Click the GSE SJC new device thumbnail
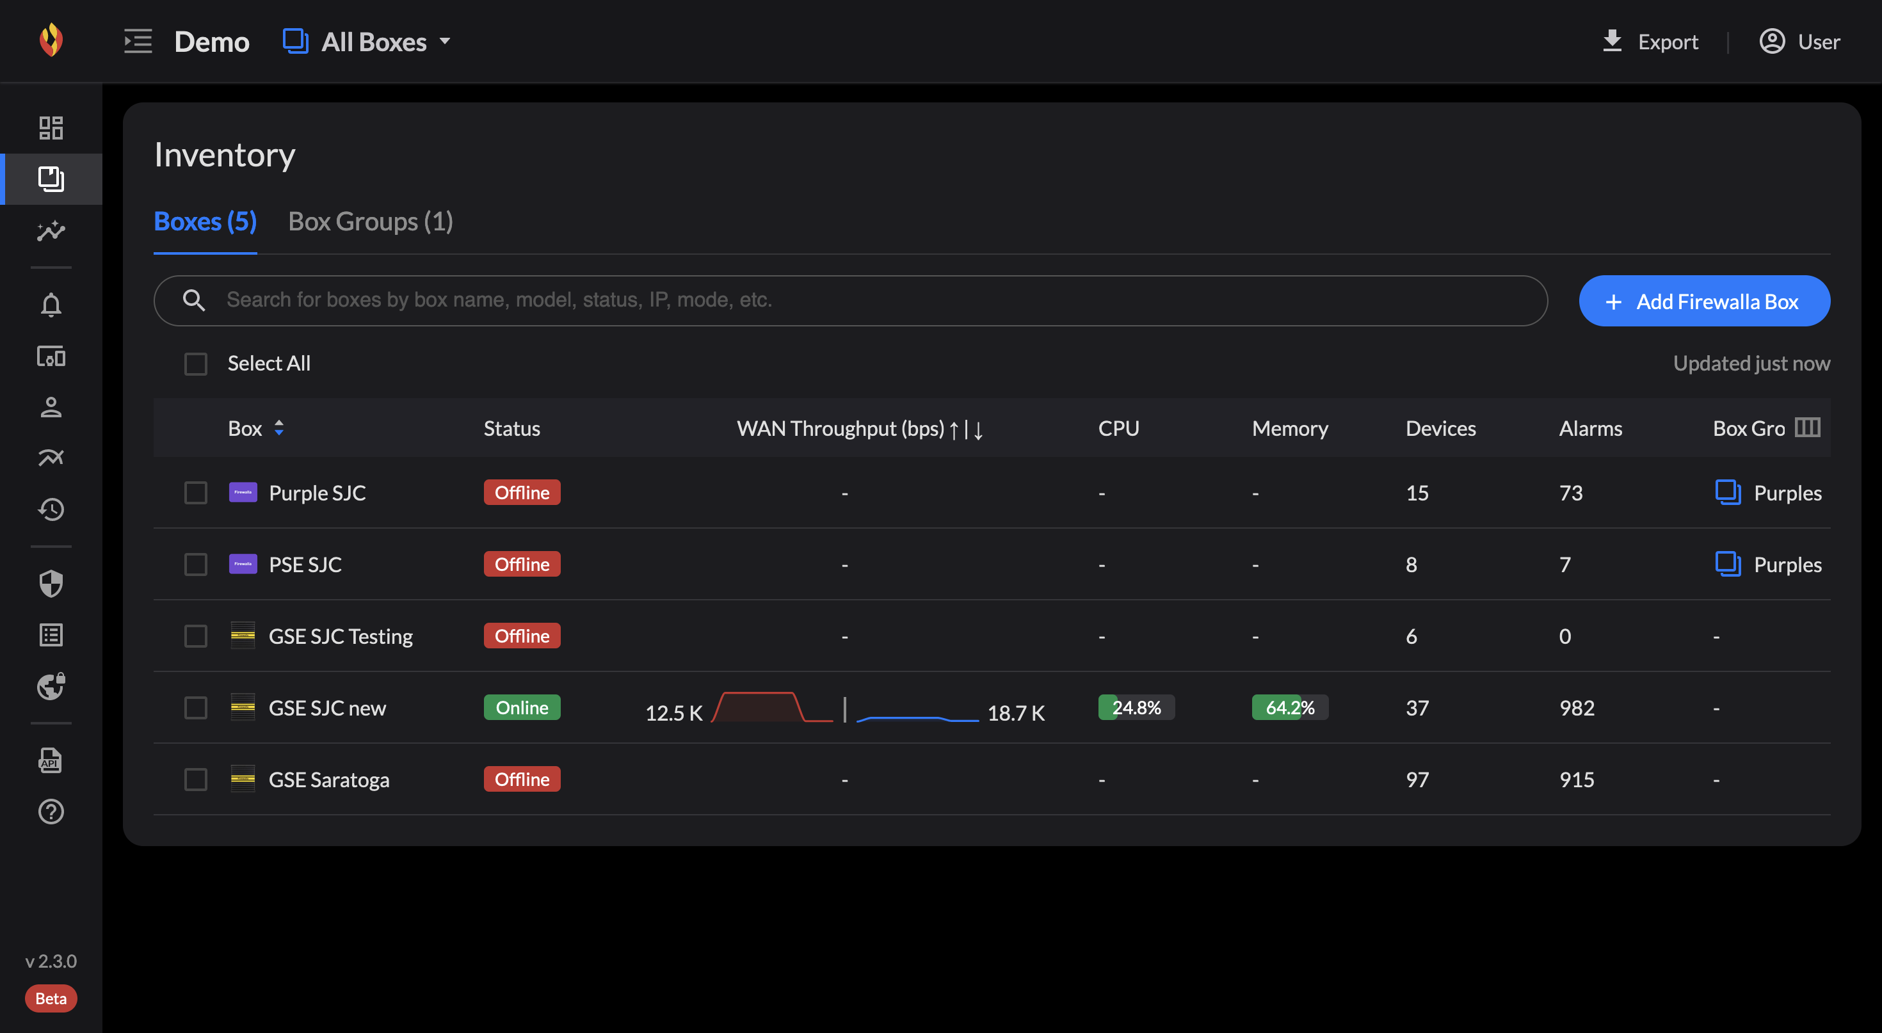This screenshot has width=1882, height=1033. pyautogui.click(x=243, y=707)
